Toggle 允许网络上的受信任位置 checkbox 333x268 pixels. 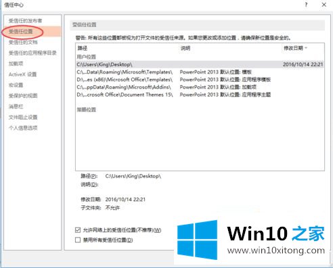78,230
